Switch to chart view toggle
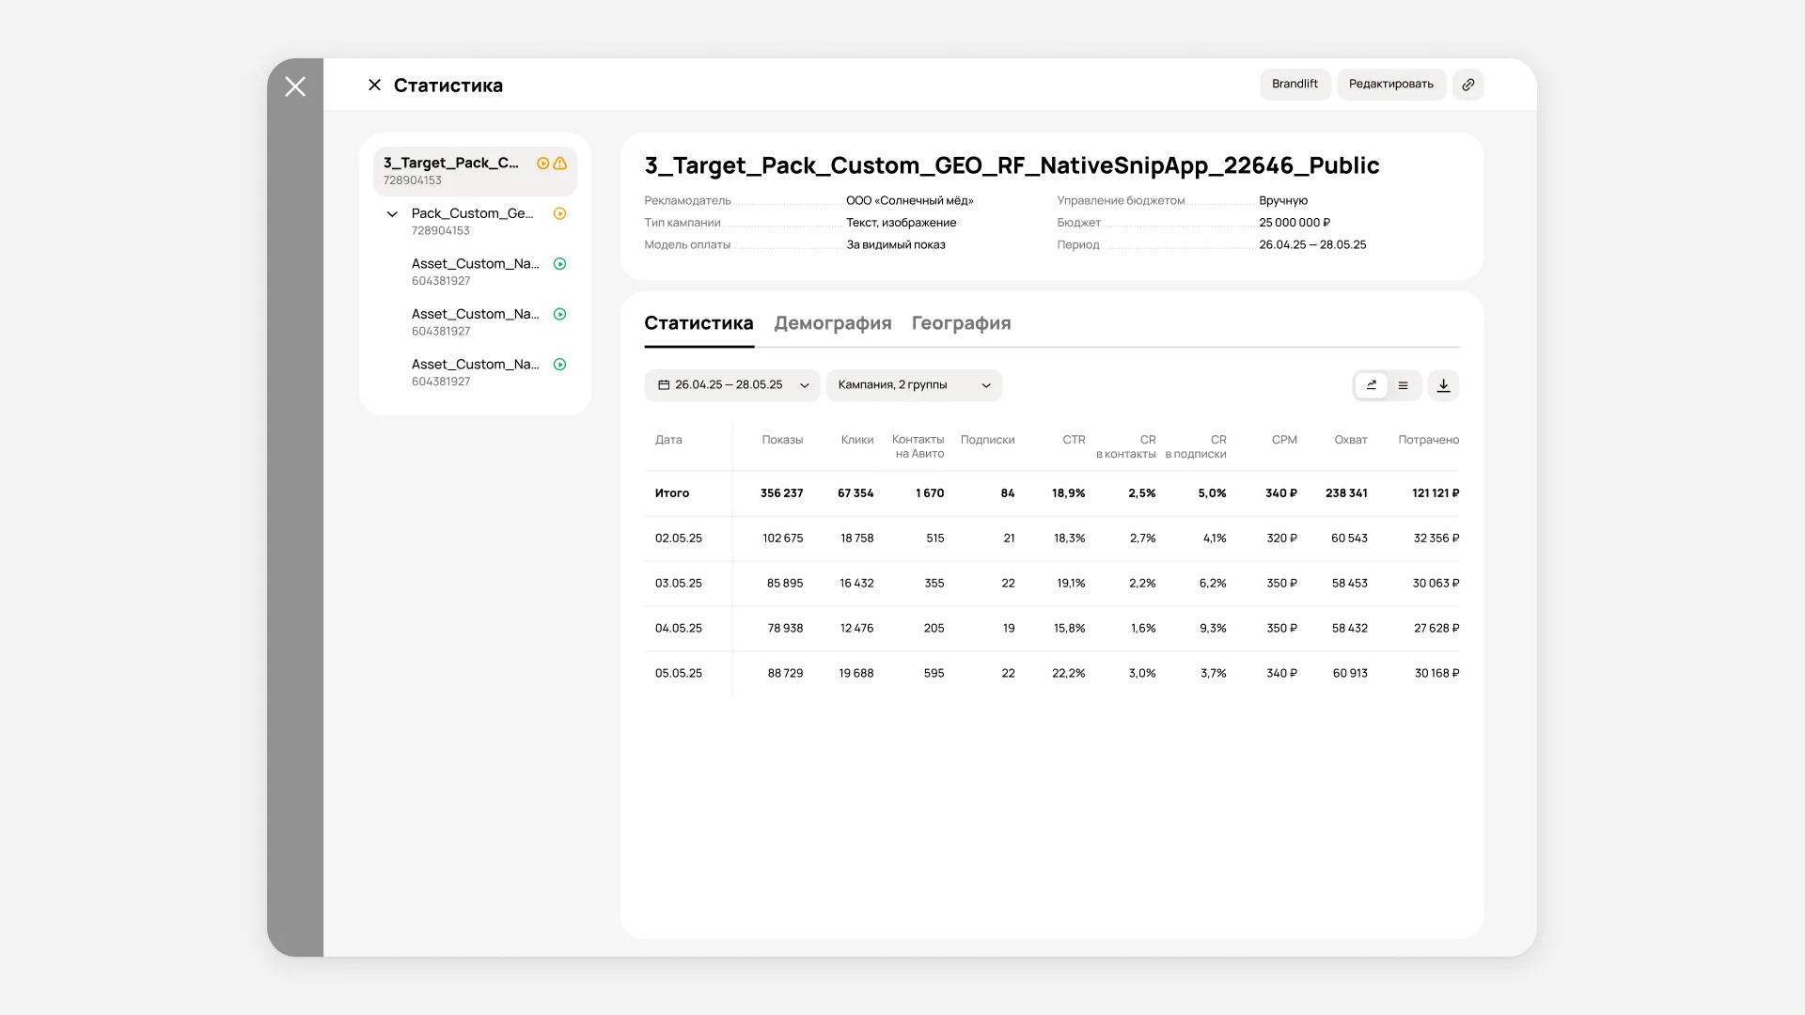This screenshot has width=1805, height=1015. tap(1372, 385)
